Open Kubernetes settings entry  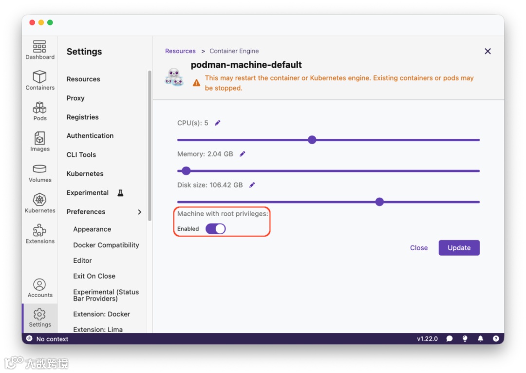point(85,174)
